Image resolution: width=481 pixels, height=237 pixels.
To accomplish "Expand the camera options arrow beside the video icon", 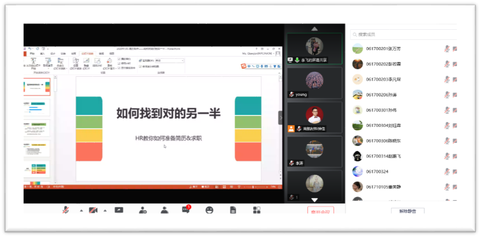I will [105, 211].
